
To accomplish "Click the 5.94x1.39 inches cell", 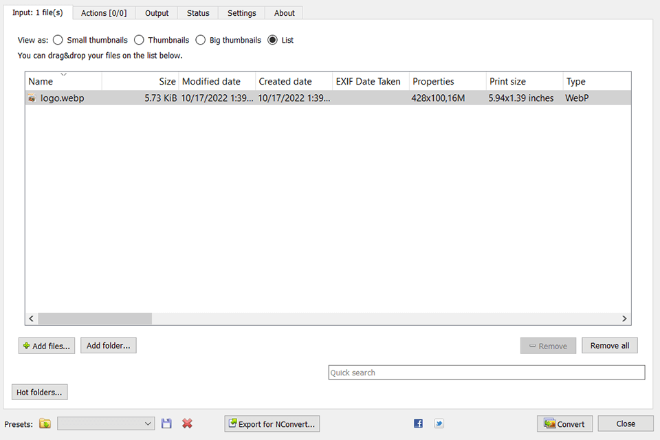I will [x=521, y=98].
